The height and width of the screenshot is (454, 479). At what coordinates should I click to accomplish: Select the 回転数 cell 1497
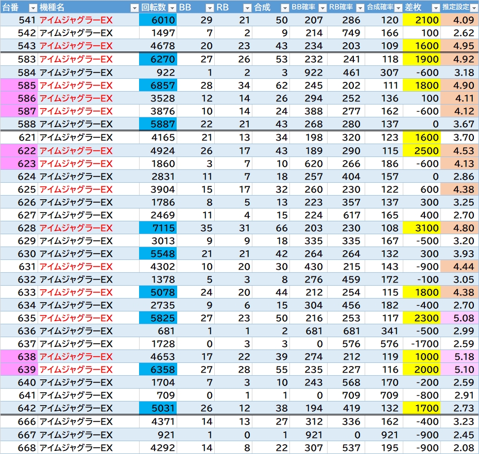pyautogui.click(x=158, y=32)
